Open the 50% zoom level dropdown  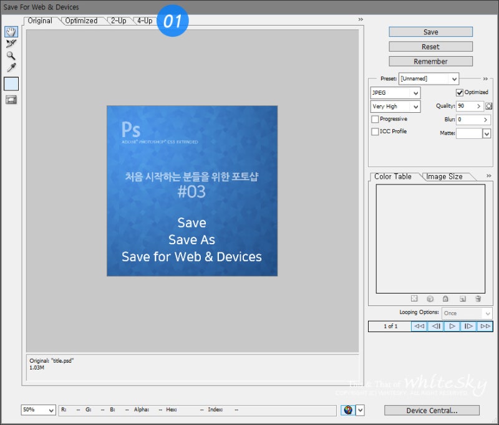click(x=39, y=410)
